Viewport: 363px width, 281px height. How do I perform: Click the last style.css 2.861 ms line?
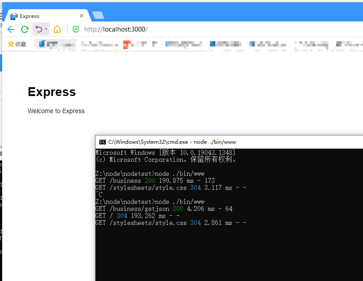171,223
